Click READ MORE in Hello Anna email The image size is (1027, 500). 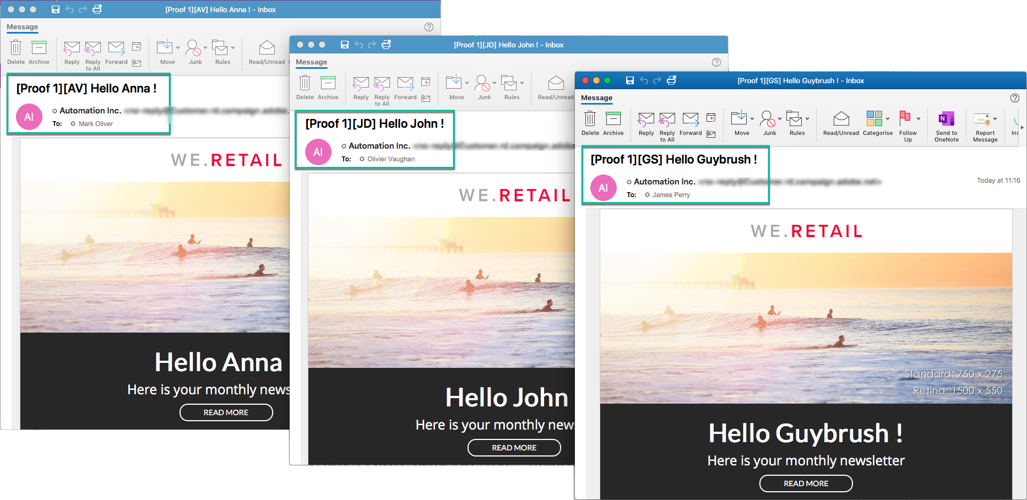[226, 412]
